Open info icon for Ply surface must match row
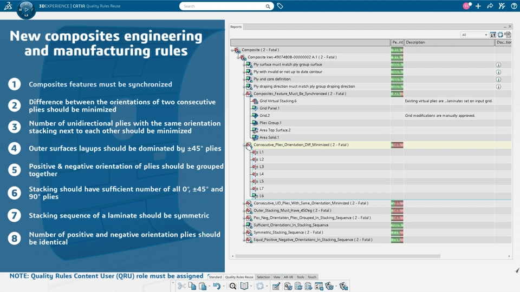Screen dimensions: 520x292 click(498, 65)
